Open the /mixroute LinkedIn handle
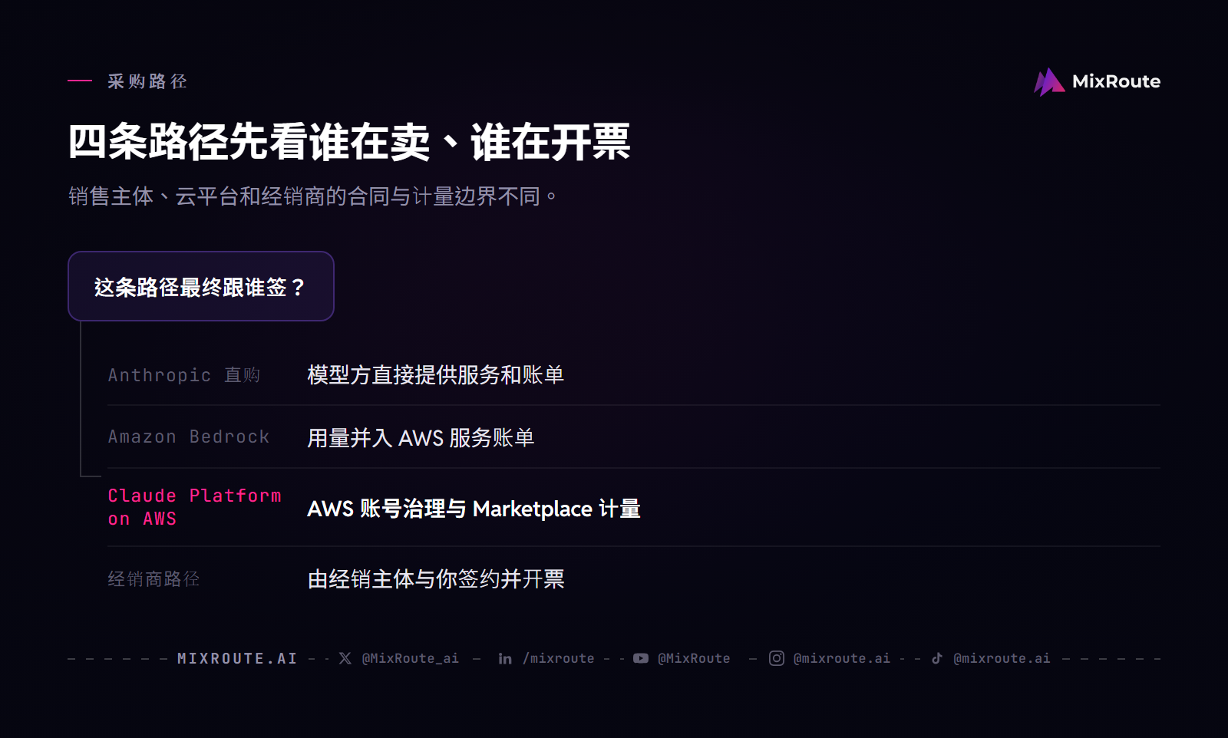1228x738 pixels. pyautogui.click(x=559, y=658)
